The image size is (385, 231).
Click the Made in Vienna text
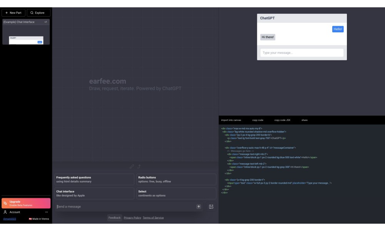[x=40, y=219]
